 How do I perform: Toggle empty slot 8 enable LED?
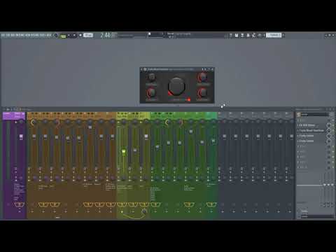pos(333,157)
